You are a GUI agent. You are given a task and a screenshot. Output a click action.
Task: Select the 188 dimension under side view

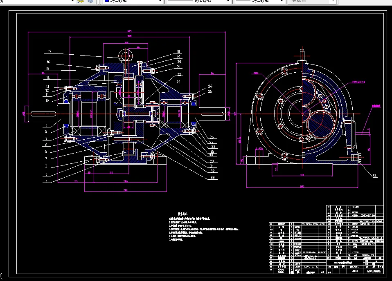[302, 175]
